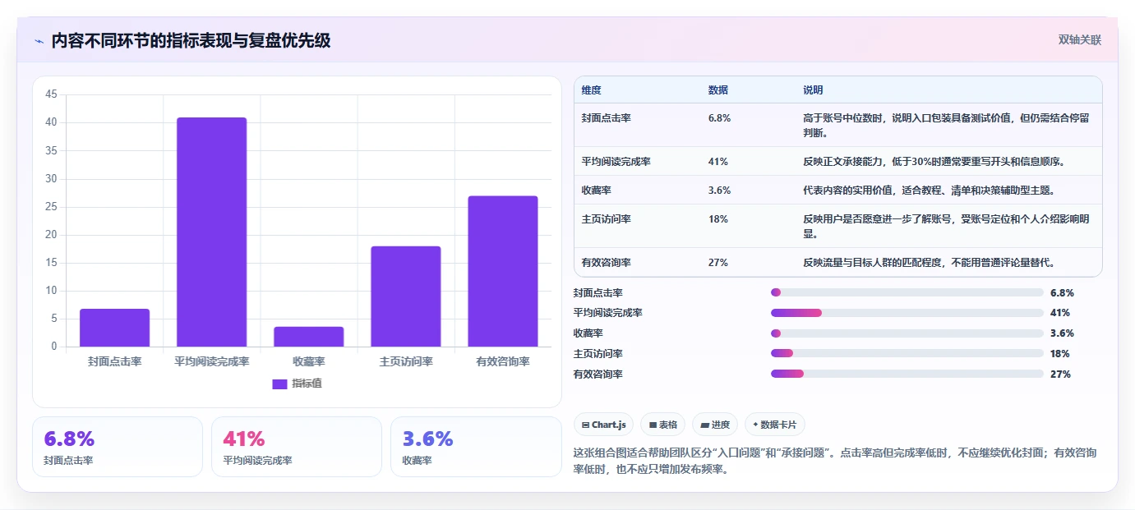Screen dimensions: 1135x510
Task: Click the 有效咨询率 label in the progress list
Action: [x=597, y=374]
